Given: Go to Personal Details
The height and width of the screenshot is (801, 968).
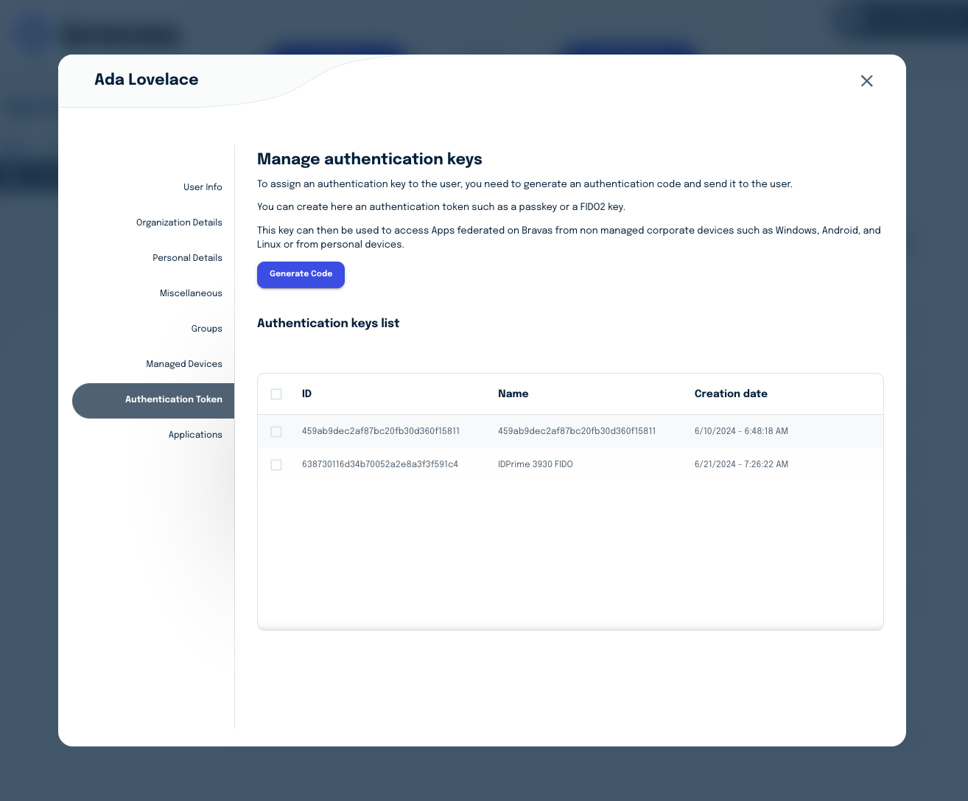Looking at the screenshot, I should pyautogui.click(x=187, y=258).
